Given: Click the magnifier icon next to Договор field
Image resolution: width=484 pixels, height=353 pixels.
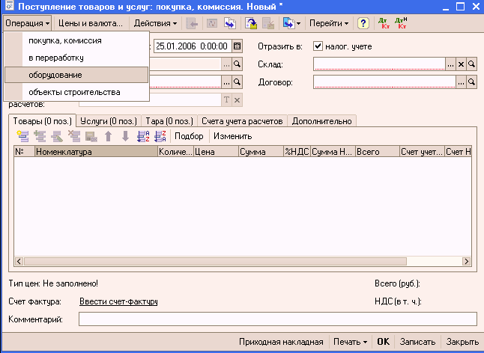Looking at the screenshot, I should pos(472,82).
